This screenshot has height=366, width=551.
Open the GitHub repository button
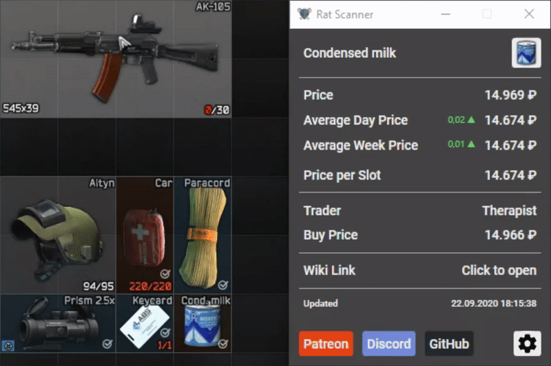click(x=449, y=343)
